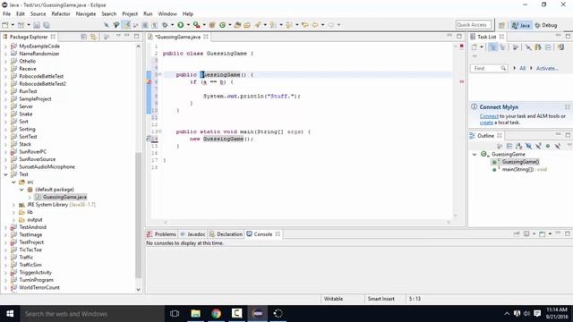
Task: Click the Windows Start button
Action: 10,314
